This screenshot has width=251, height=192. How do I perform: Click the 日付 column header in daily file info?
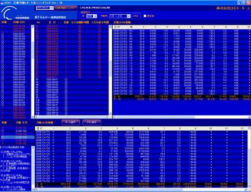117,27
